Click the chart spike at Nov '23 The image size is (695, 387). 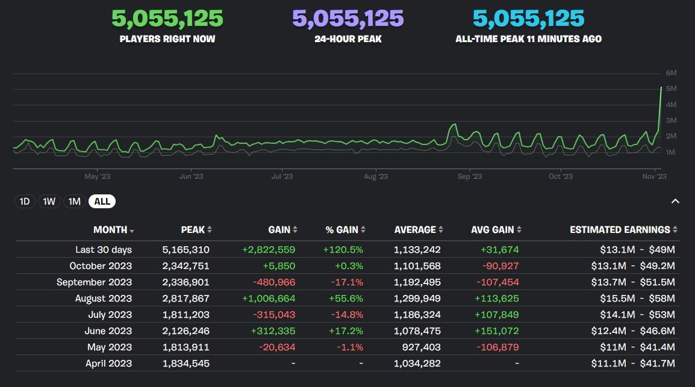(x=661, y=88)
